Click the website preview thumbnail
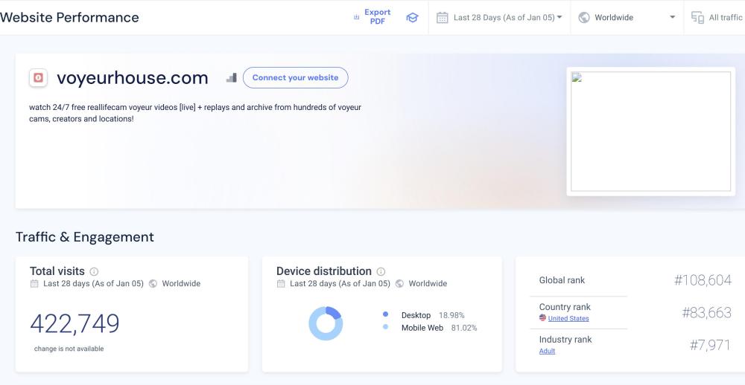The image size is (745, 385). click(650, 132)
